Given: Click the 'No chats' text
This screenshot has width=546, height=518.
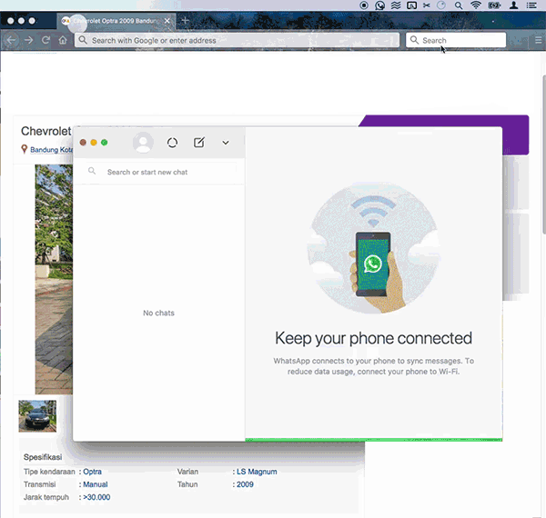Looking at the screenshot, I should pyautogui.click(x=158, y=313).
